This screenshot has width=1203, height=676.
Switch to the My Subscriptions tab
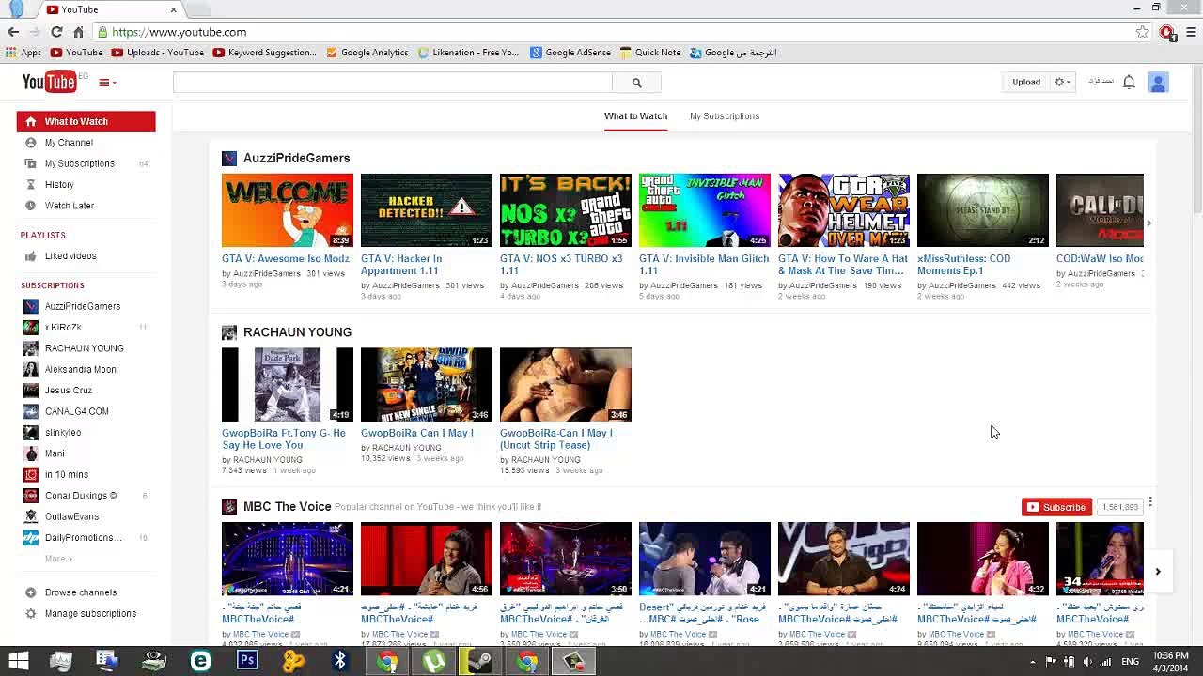(x=725, y=116)
